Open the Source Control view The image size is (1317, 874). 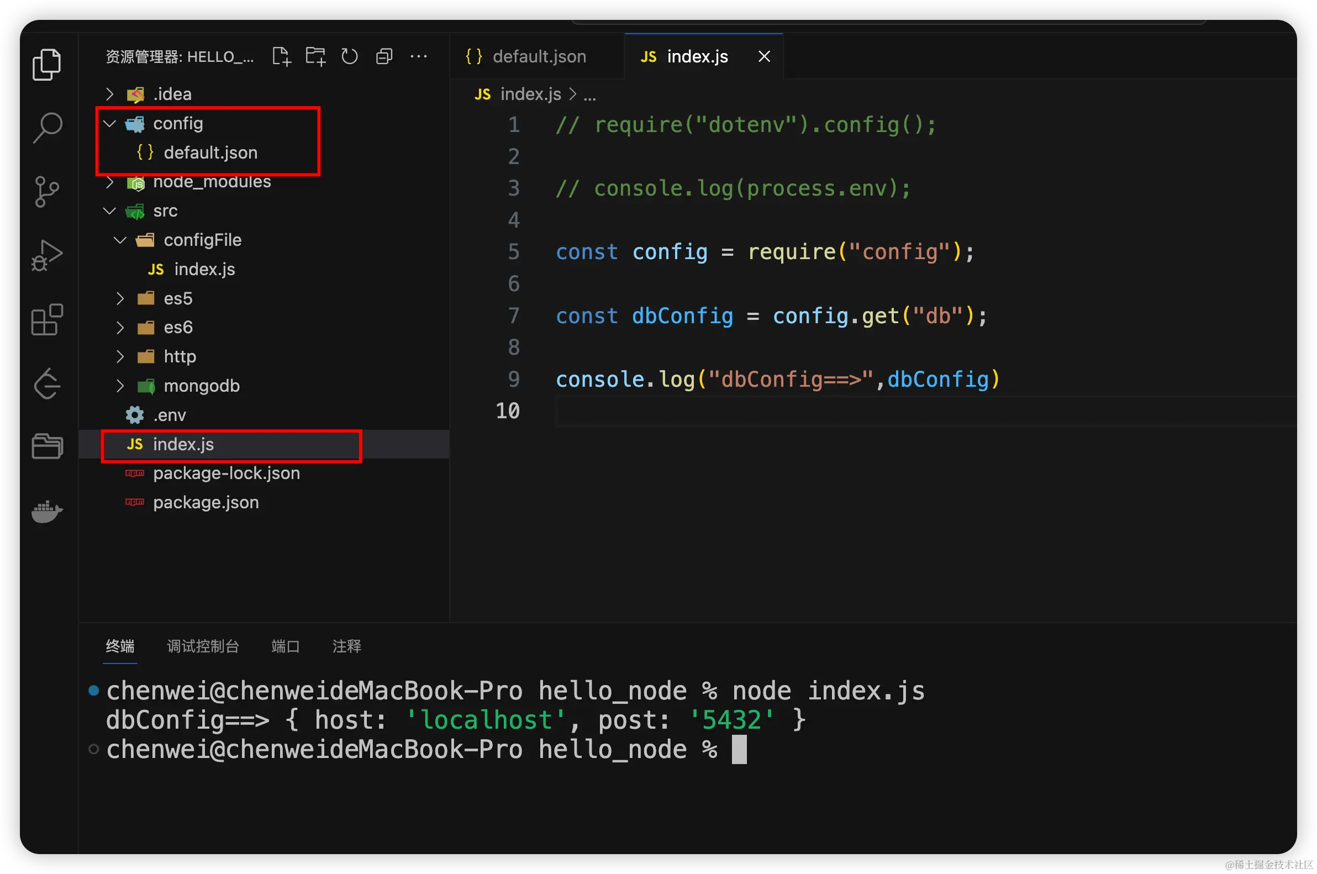[x=47, y=192]
